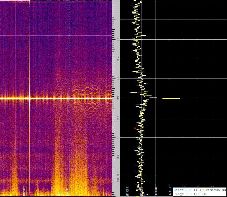The height and width of the screenshot is (197, 227).
Task: Click the partially hidden 2 scale label
Action: click(x=212, y=186)
